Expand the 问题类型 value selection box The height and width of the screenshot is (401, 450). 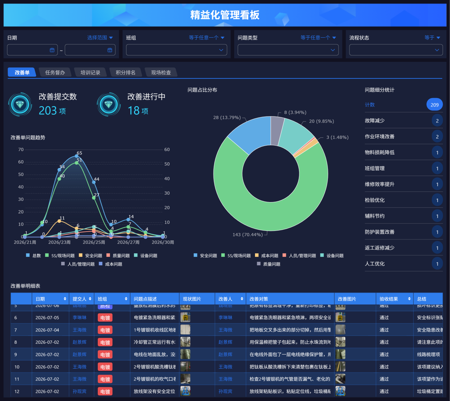(x=288, y=50)
